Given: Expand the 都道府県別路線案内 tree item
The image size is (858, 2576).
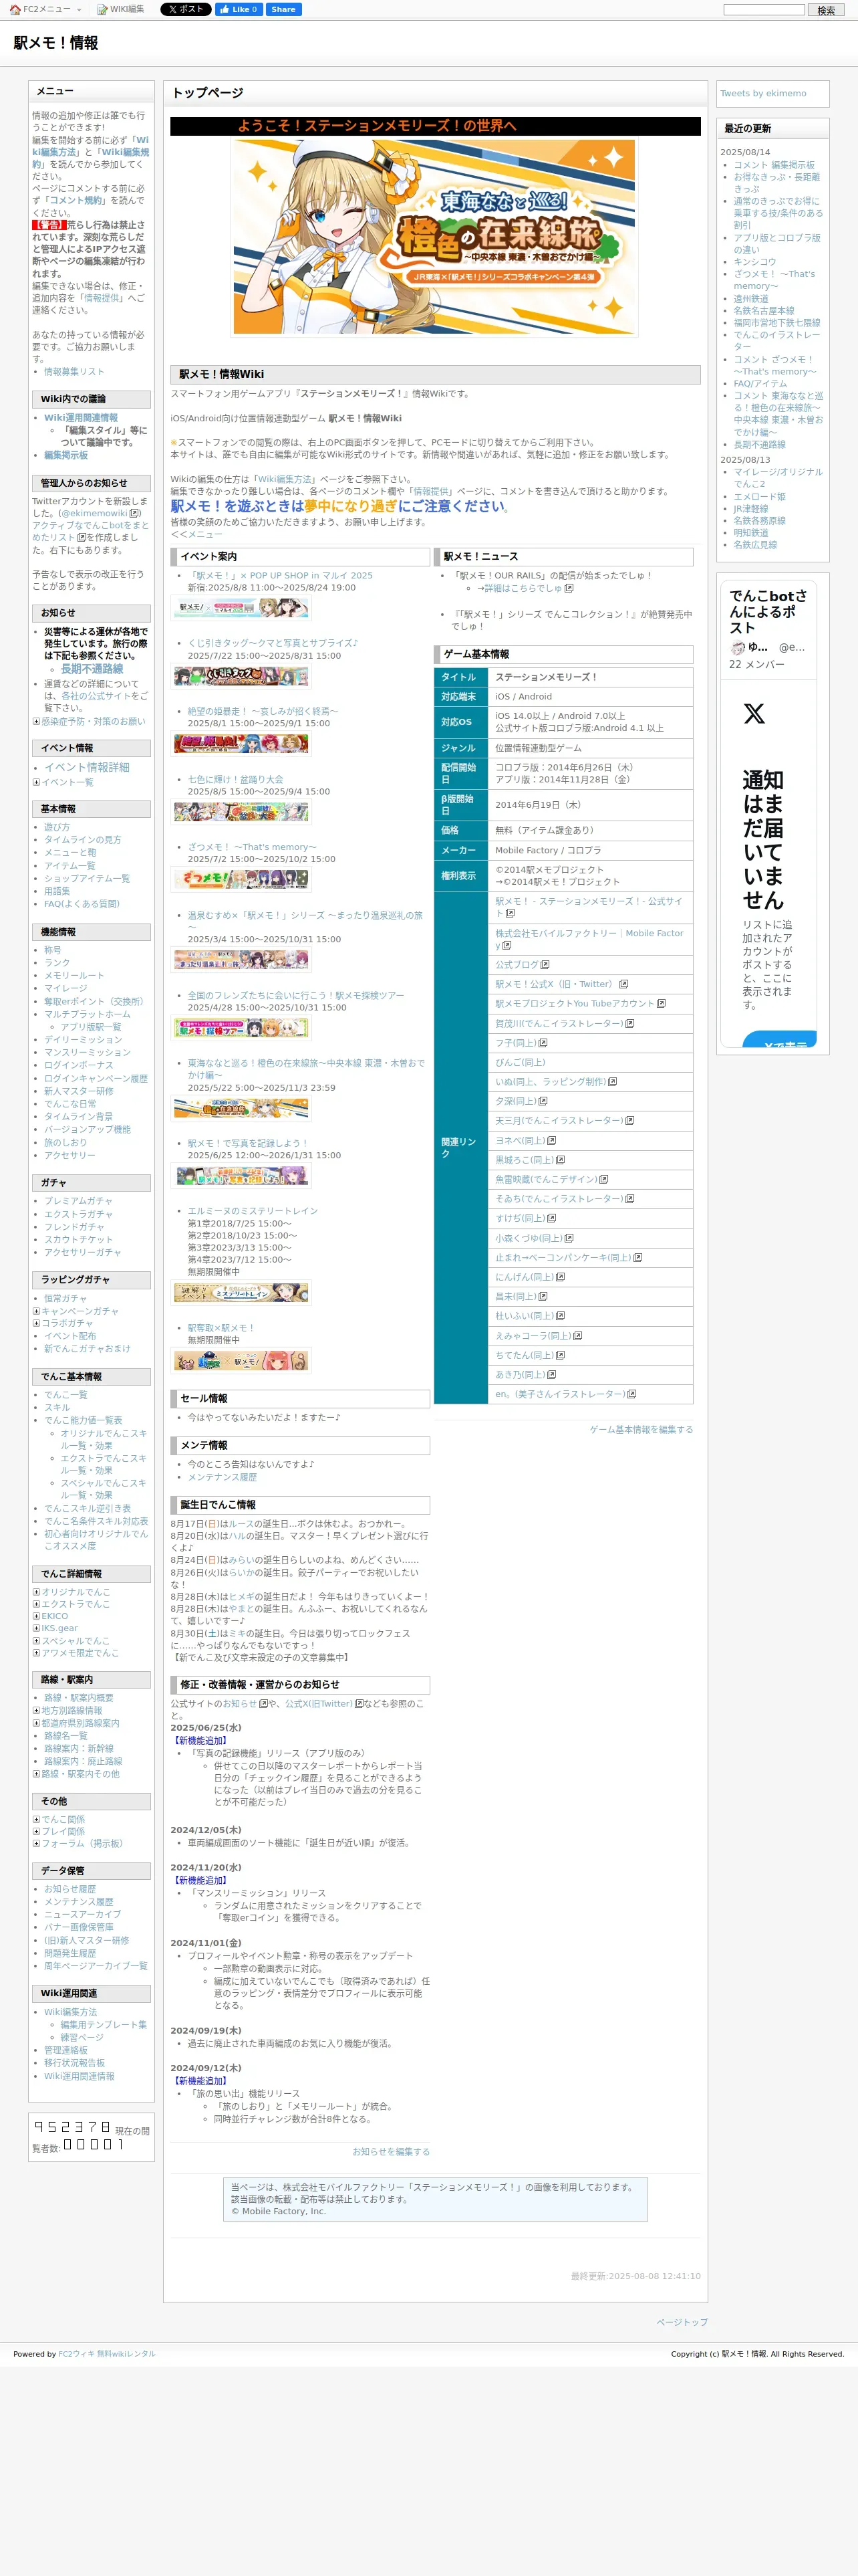Looking at the screenshot, I should click(x=36, y=1723).
